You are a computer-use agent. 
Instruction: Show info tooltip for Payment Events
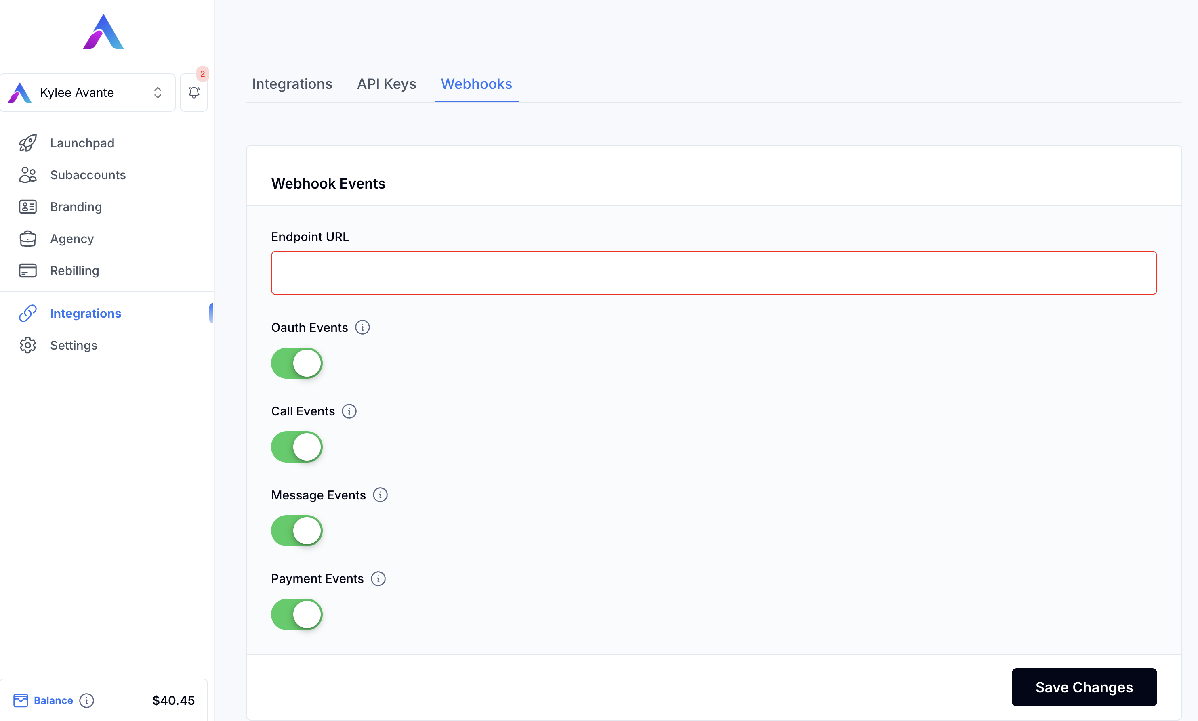[378, 578]
